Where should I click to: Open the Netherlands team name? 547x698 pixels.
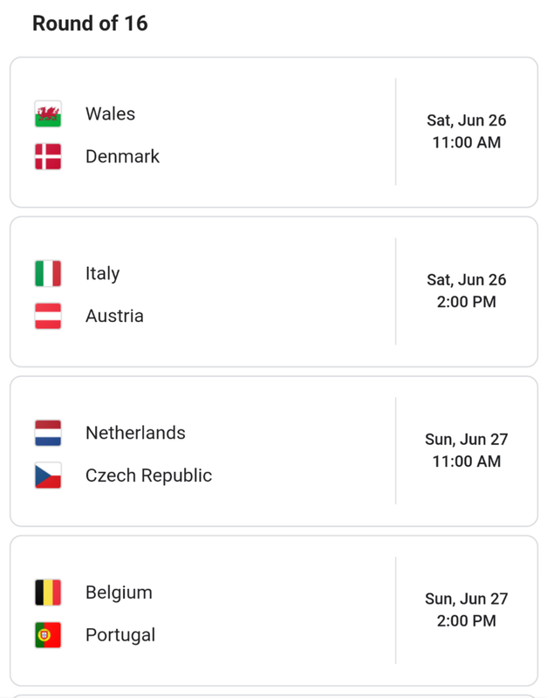point(135,433)
